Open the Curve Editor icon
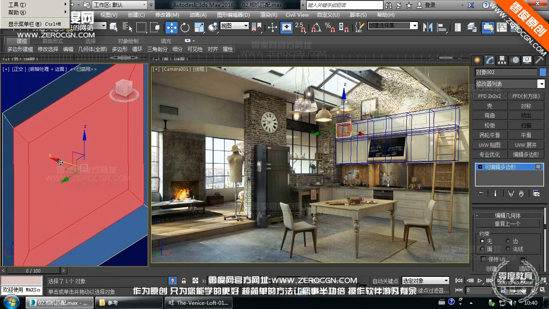 coord(502,27)
